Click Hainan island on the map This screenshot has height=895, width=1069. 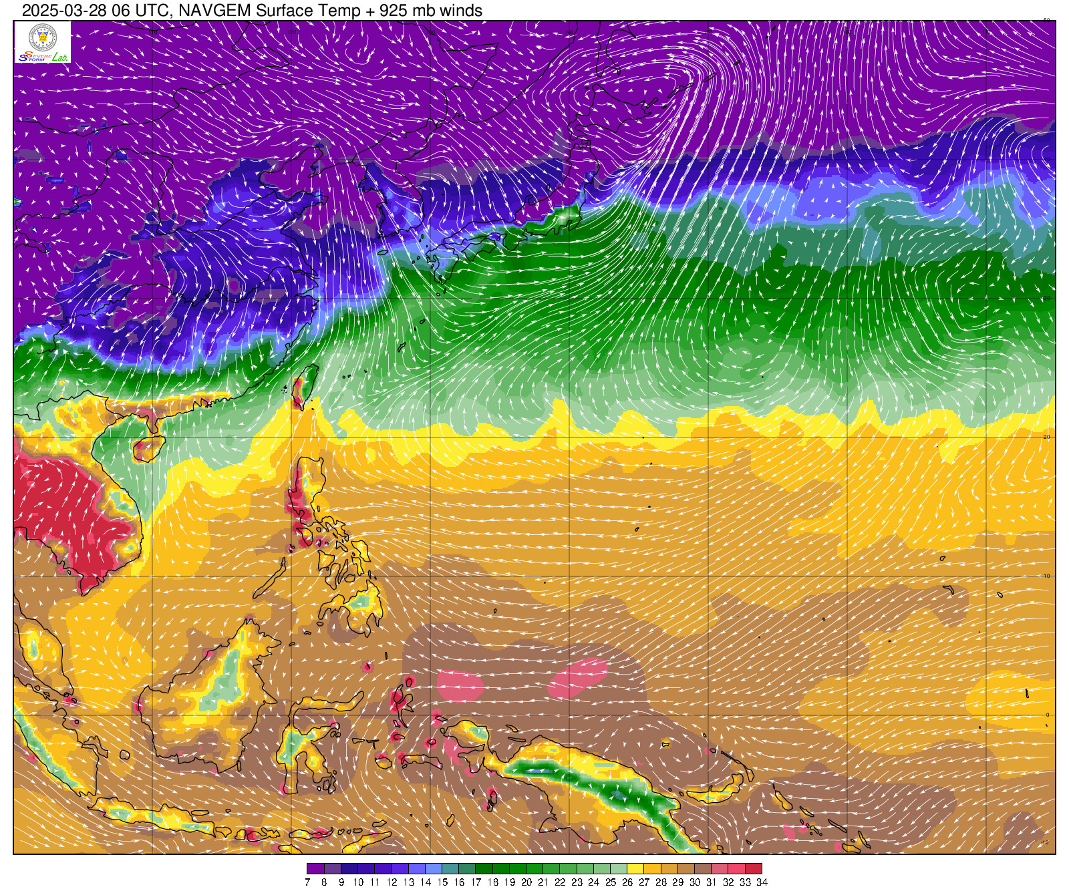point(148,447)
